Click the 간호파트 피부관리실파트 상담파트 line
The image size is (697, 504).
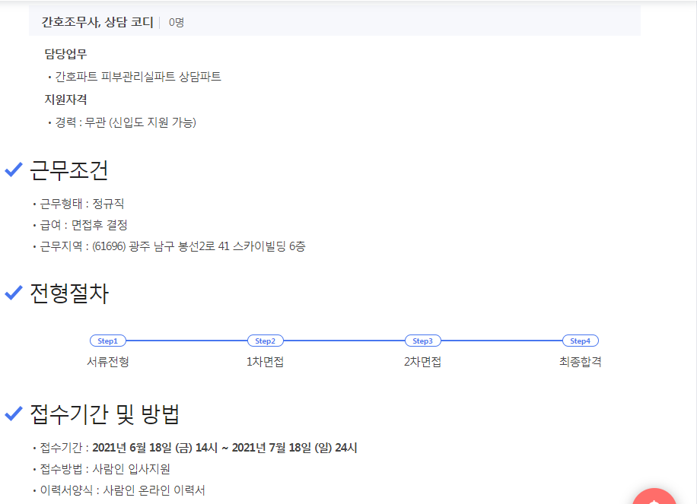pyautogui.click(x=138, y=77)
